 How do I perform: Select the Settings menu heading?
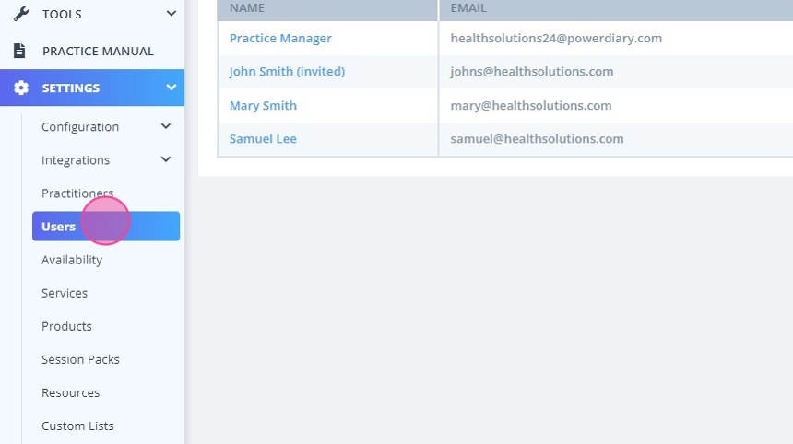pyautogui.click(x=70, y=88)
